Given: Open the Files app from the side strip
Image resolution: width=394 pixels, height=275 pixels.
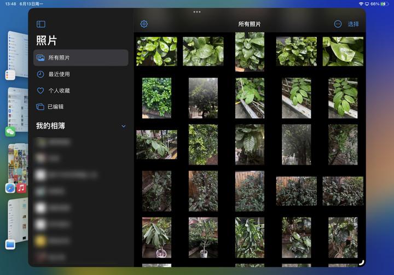Looking at the screenshot, I should [10, 244].
